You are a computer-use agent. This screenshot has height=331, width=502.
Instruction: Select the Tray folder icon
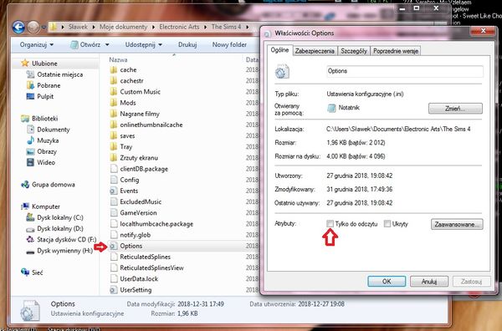pyautogui.click(x=113, y=147)
